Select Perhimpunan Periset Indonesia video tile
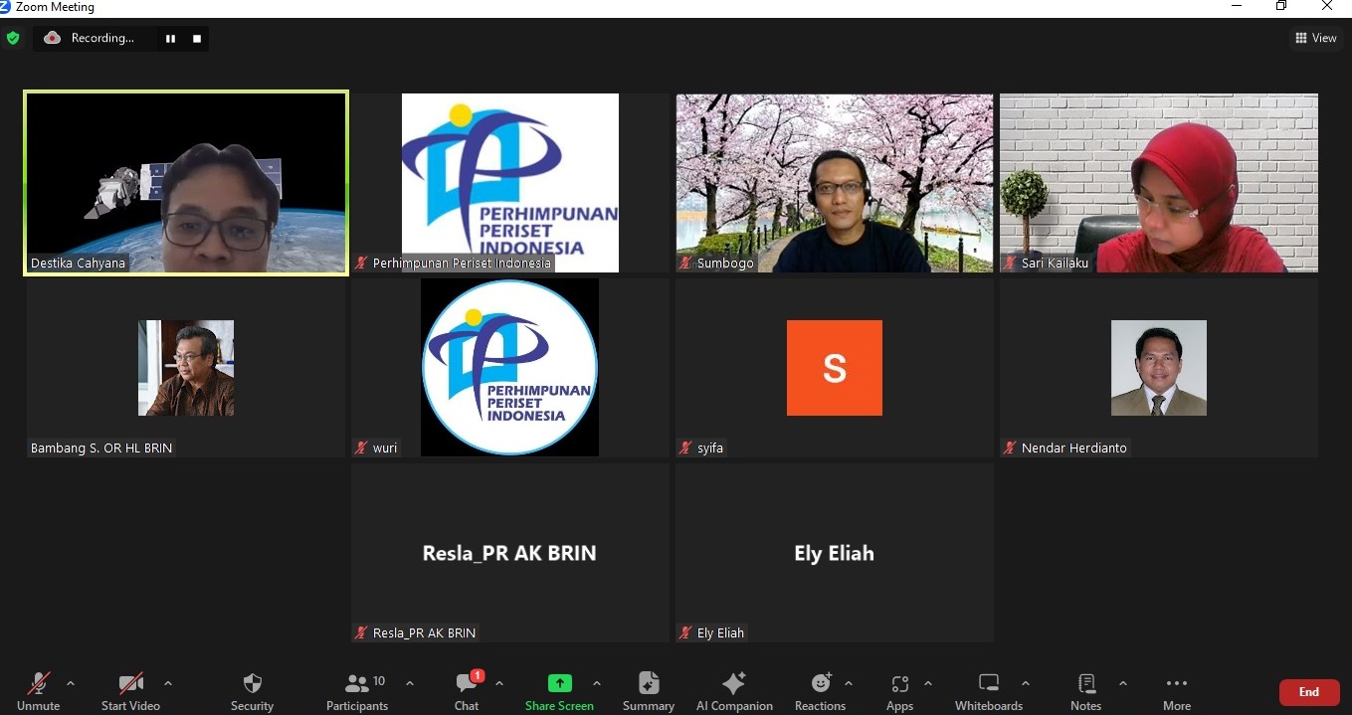Screen dimensions: 1352x715 click(510, 183)
